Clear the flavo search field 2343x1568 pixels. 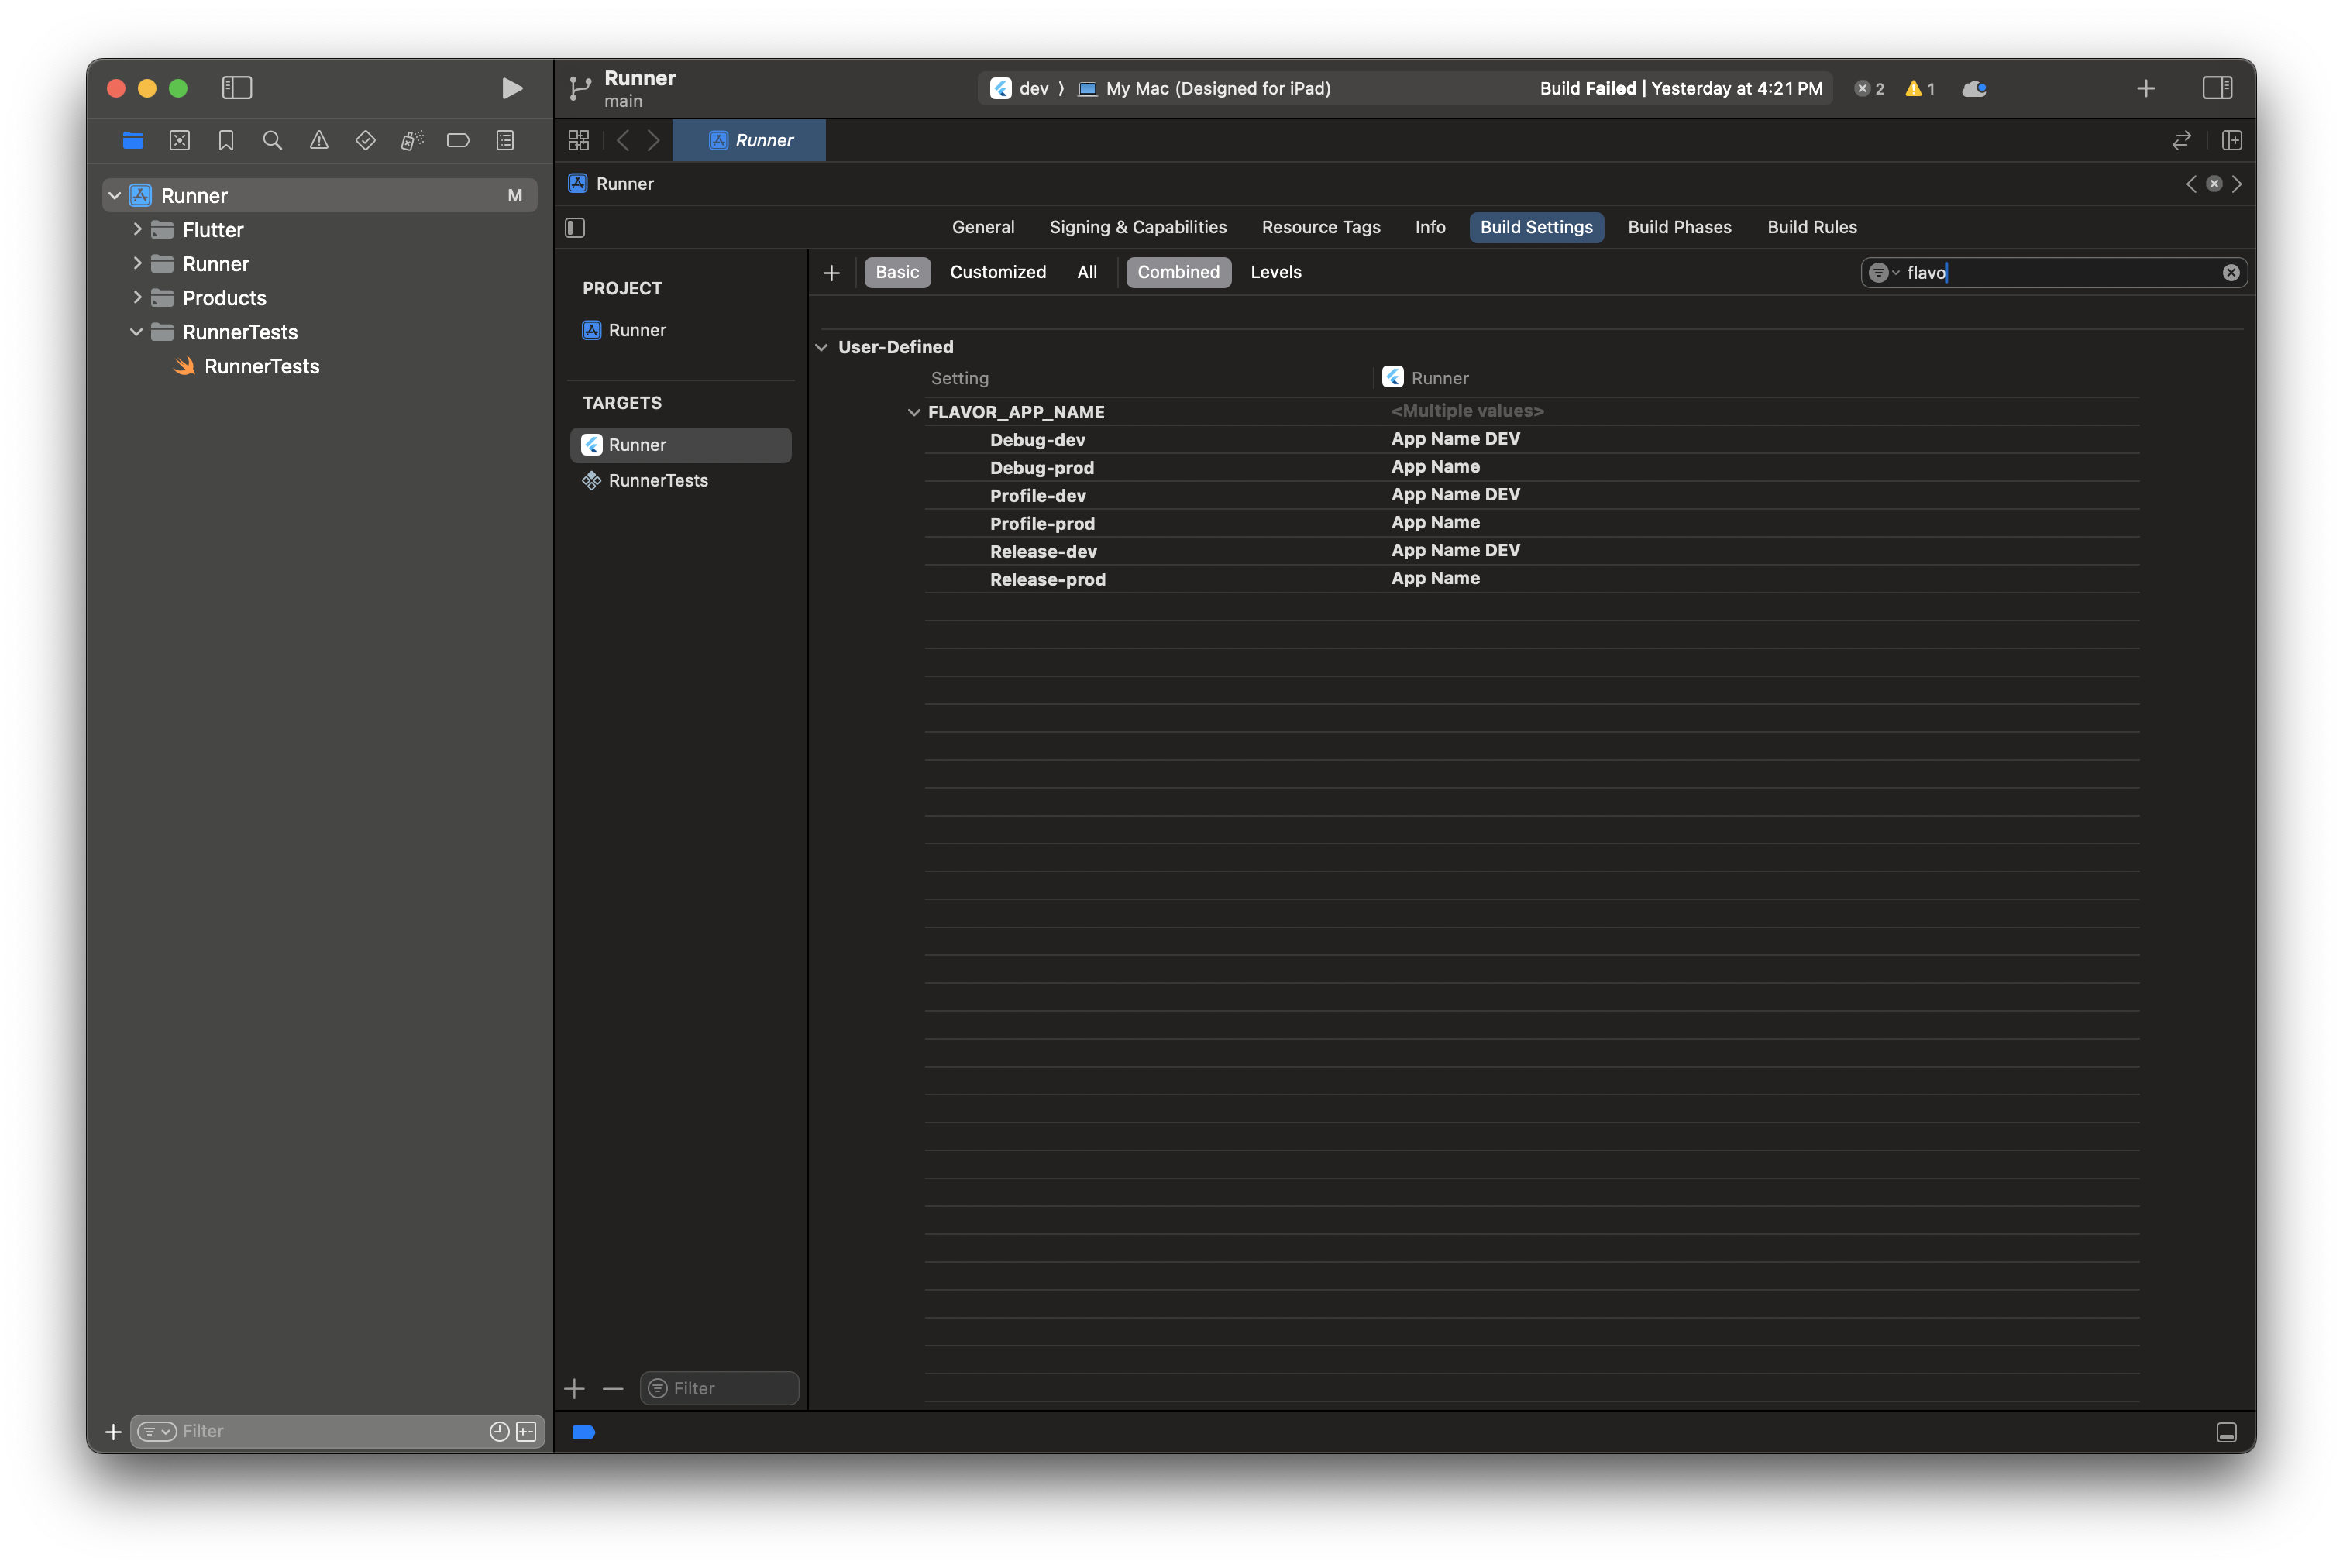(2230, 273)
